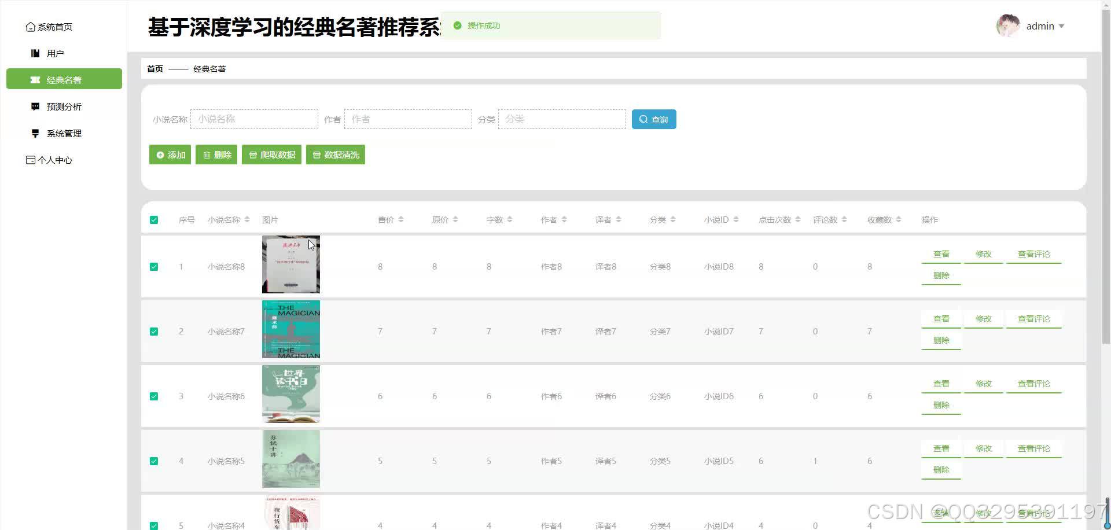1111x530 pixels.
Task: Click the THE MAGICIAN book cover thumbnail
Action: [290, 329]
